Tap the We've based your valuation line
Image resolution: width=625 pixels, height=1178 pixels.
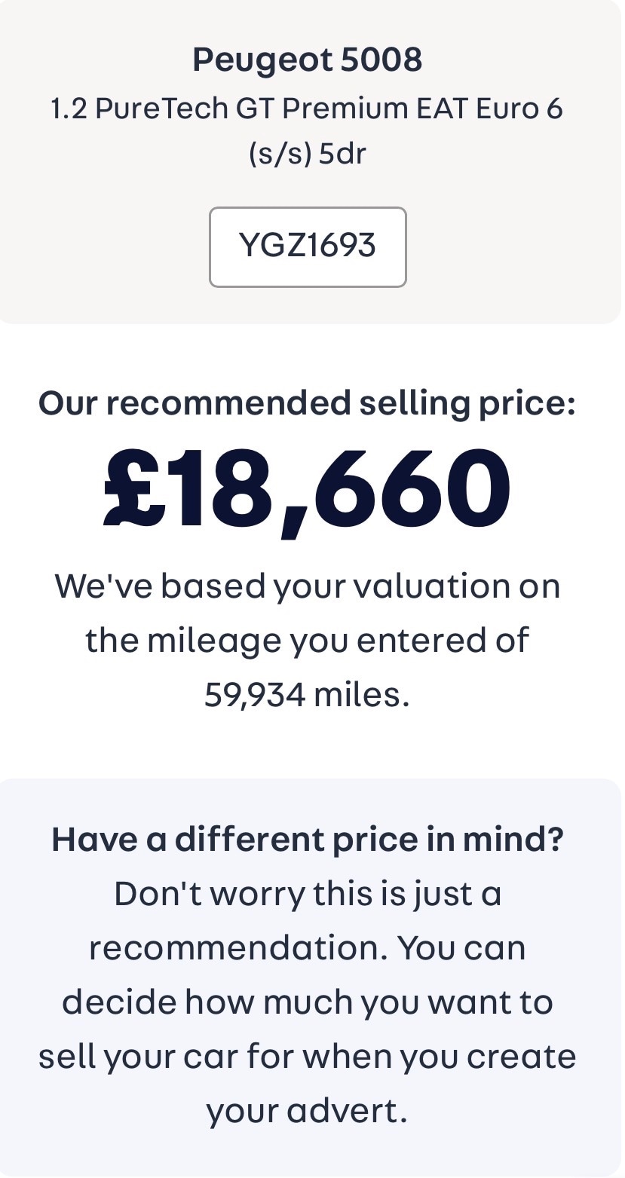(307, 586)
